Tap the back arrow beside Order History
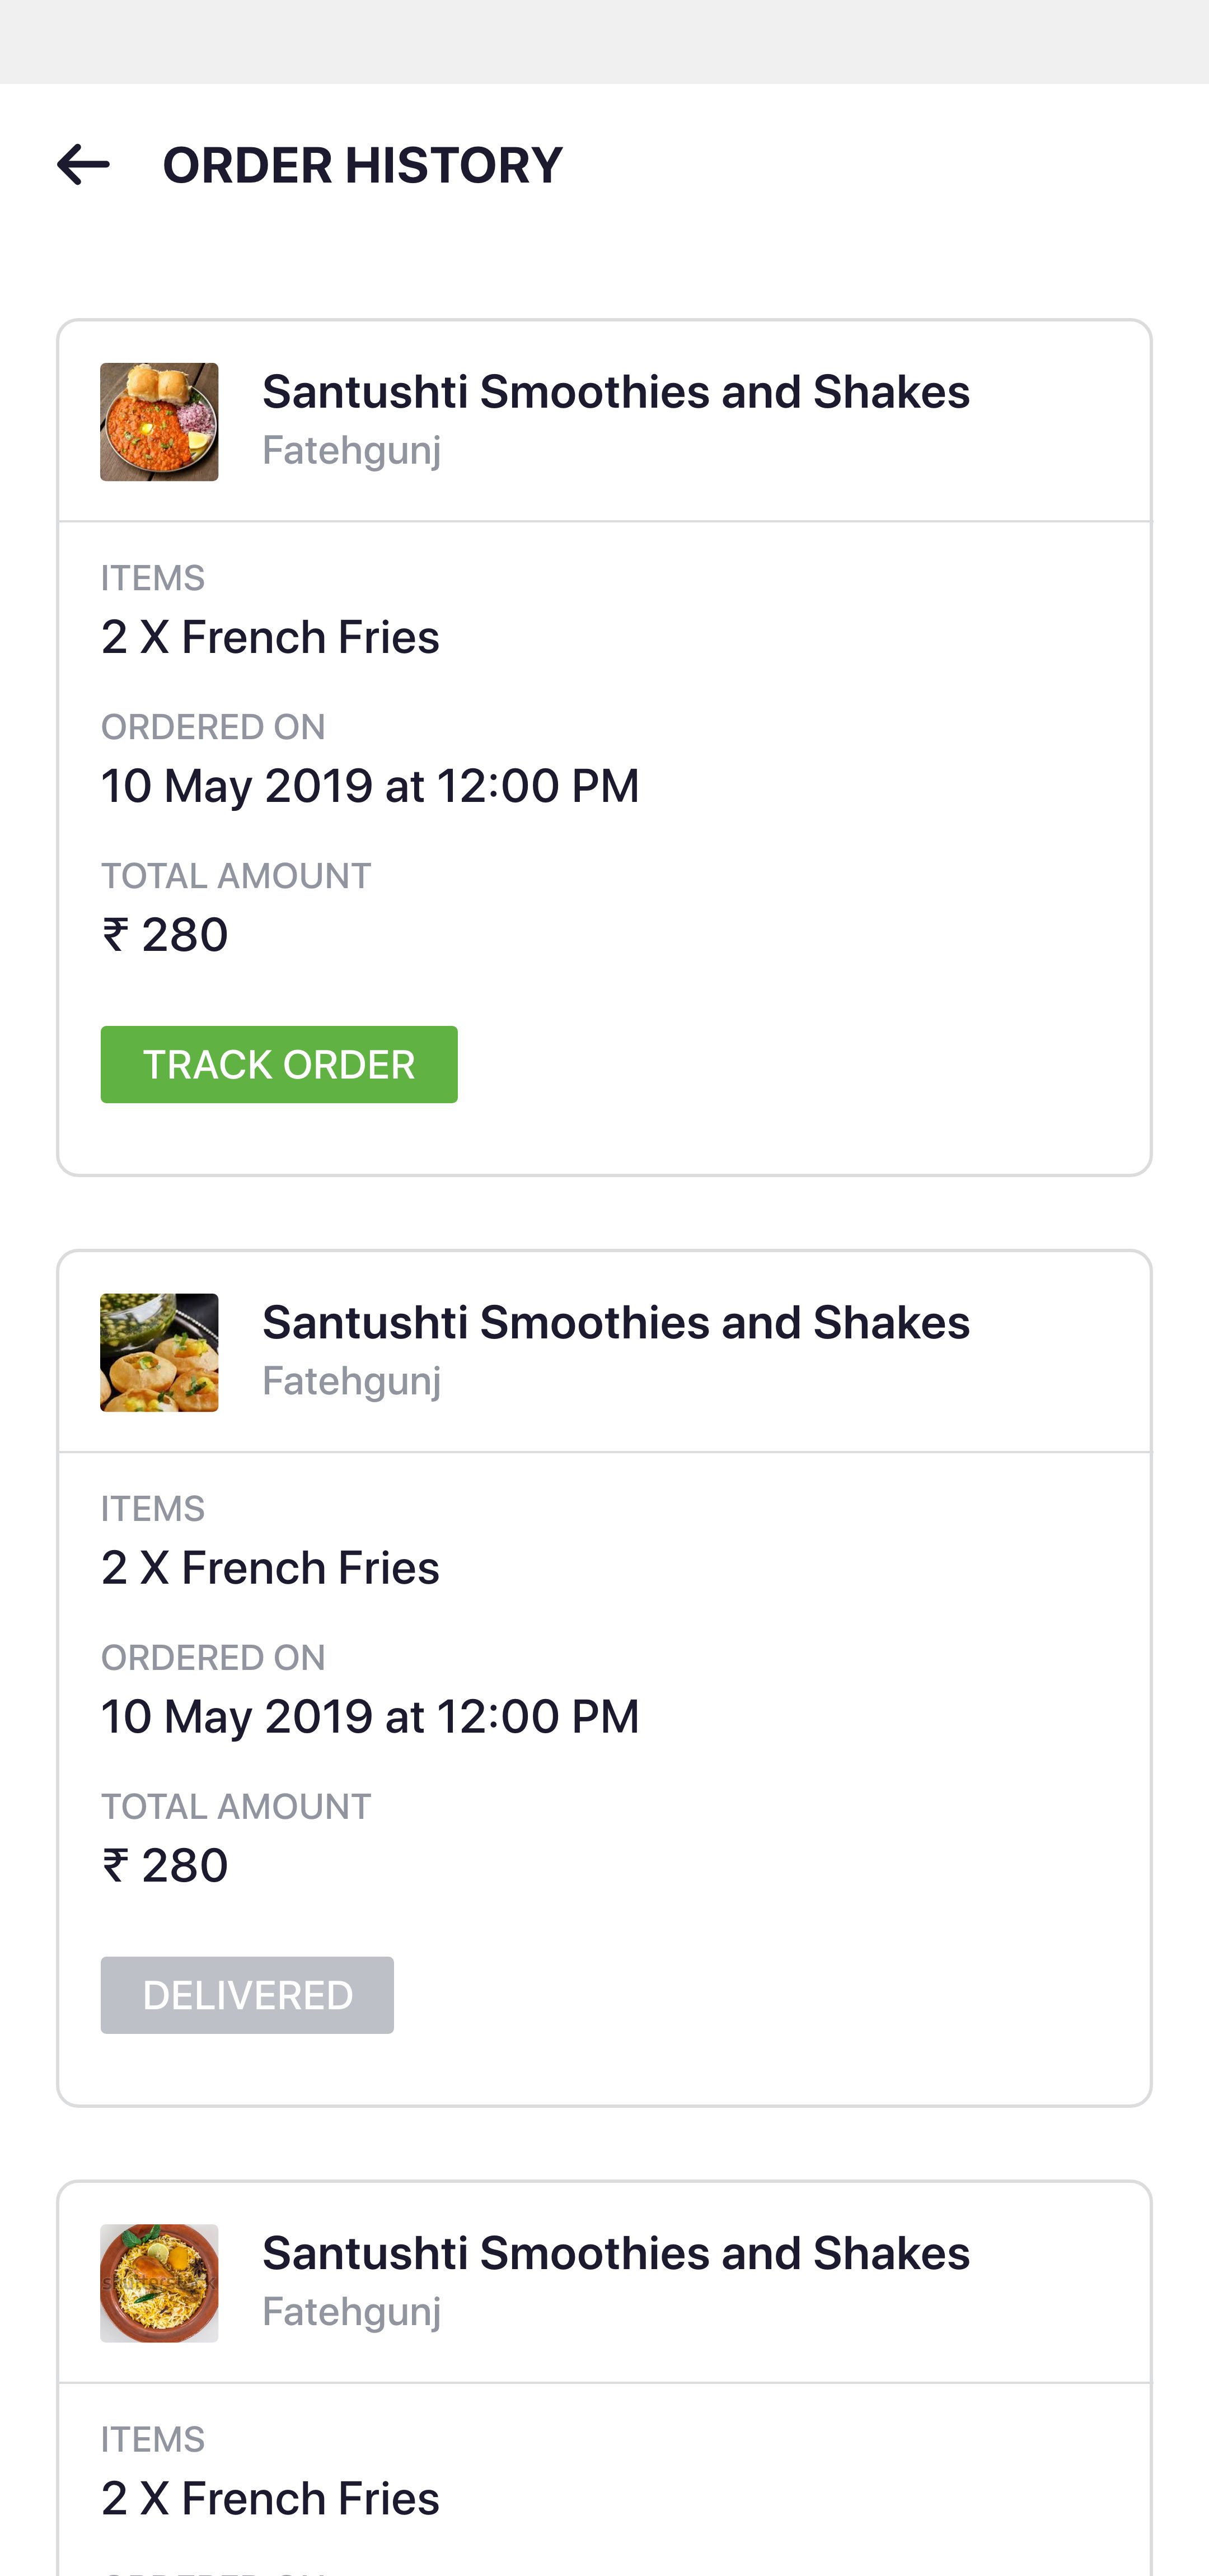This screenshot has width=1209, height=2576. [x=83, y=165]
